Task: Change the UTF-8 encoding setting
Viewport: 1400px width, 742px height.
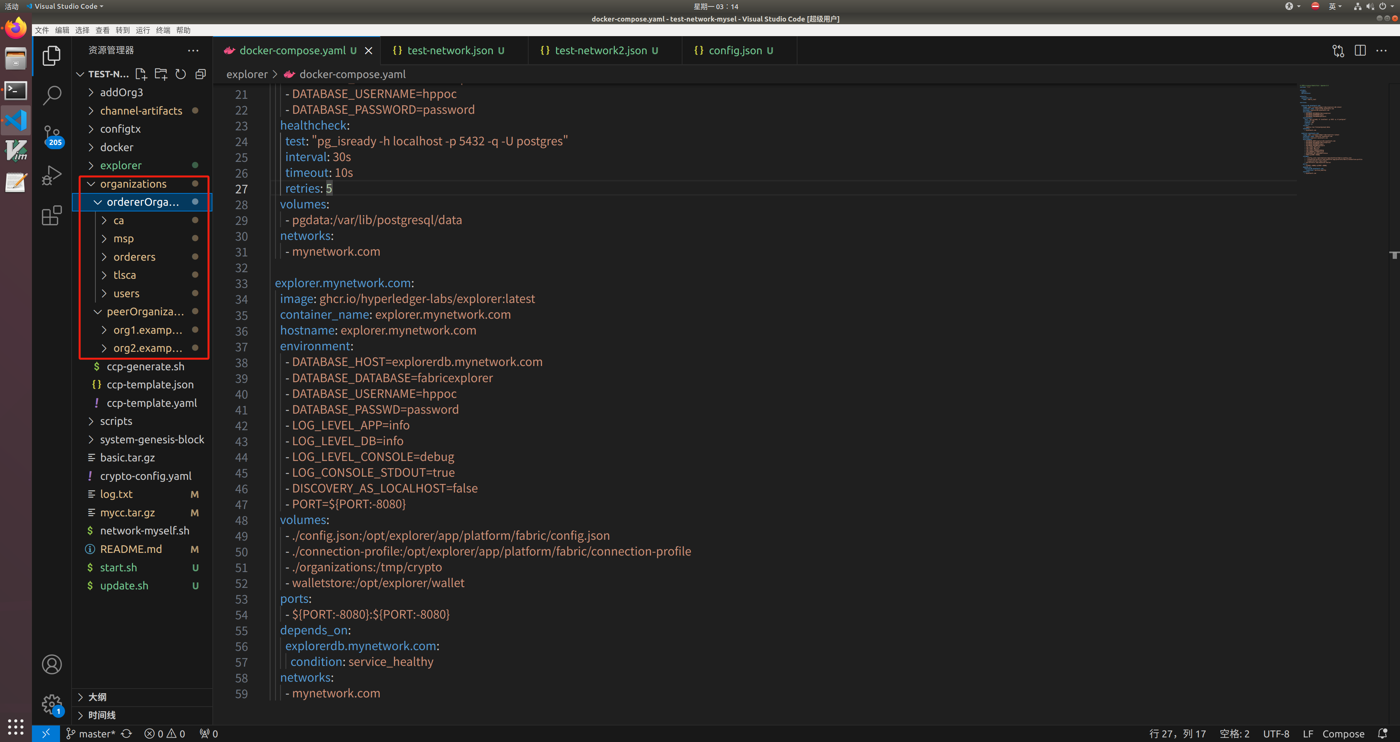Action: click(1276, 733)
